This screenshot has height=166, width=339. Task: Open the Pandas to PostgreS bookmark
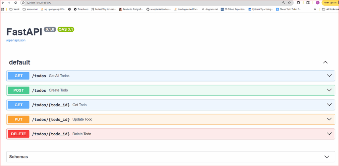(131, 9)
